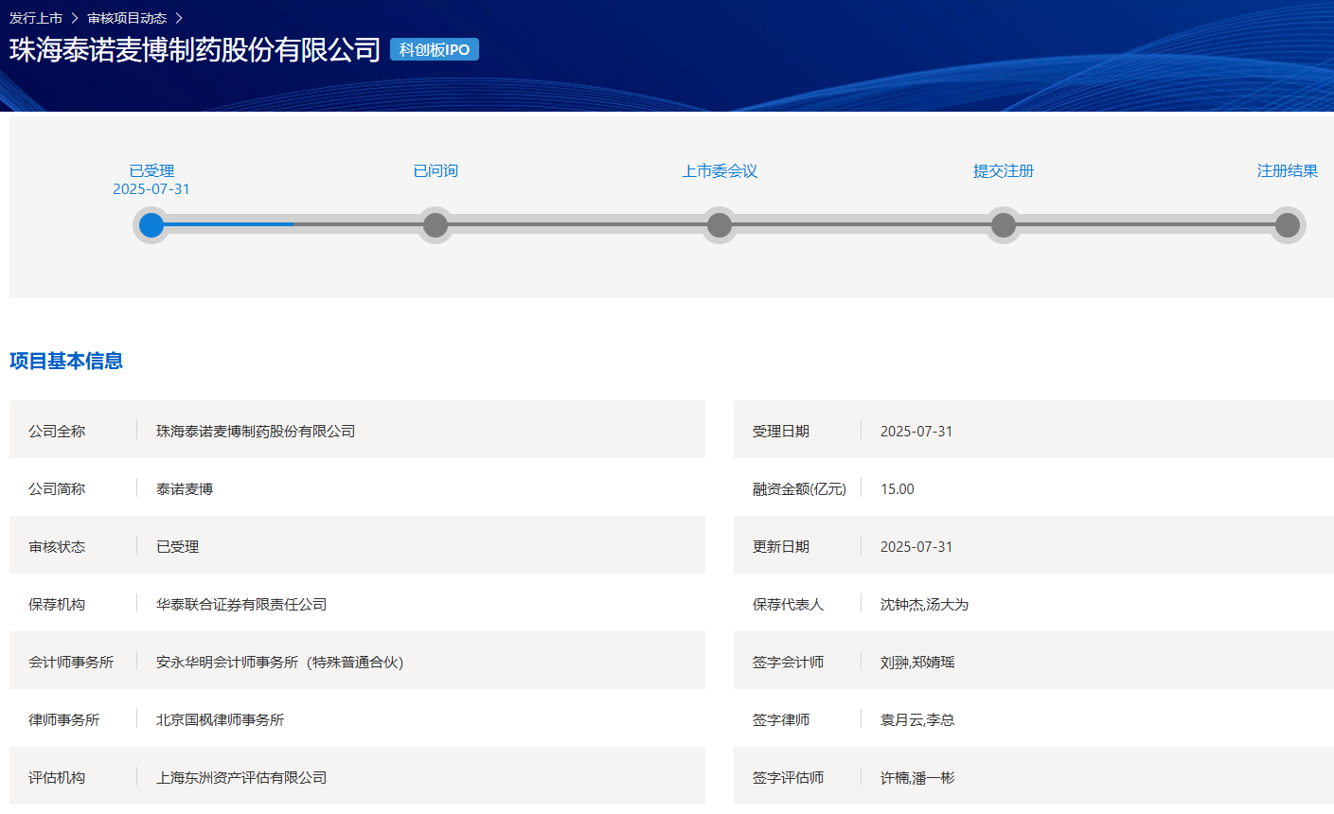Click the 融资金额 value 15.00
This screenshot has width=1334, height=814.
tap(897, 489)
